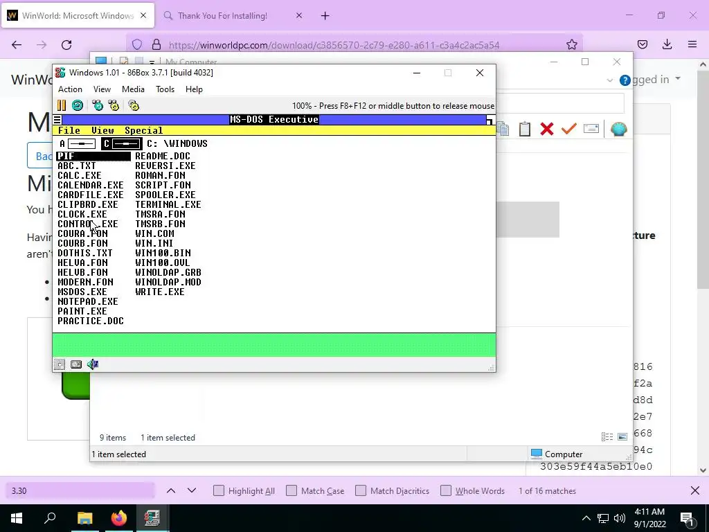Click Save to Pocket icon
Screen dimensions: 709x532
642,44
